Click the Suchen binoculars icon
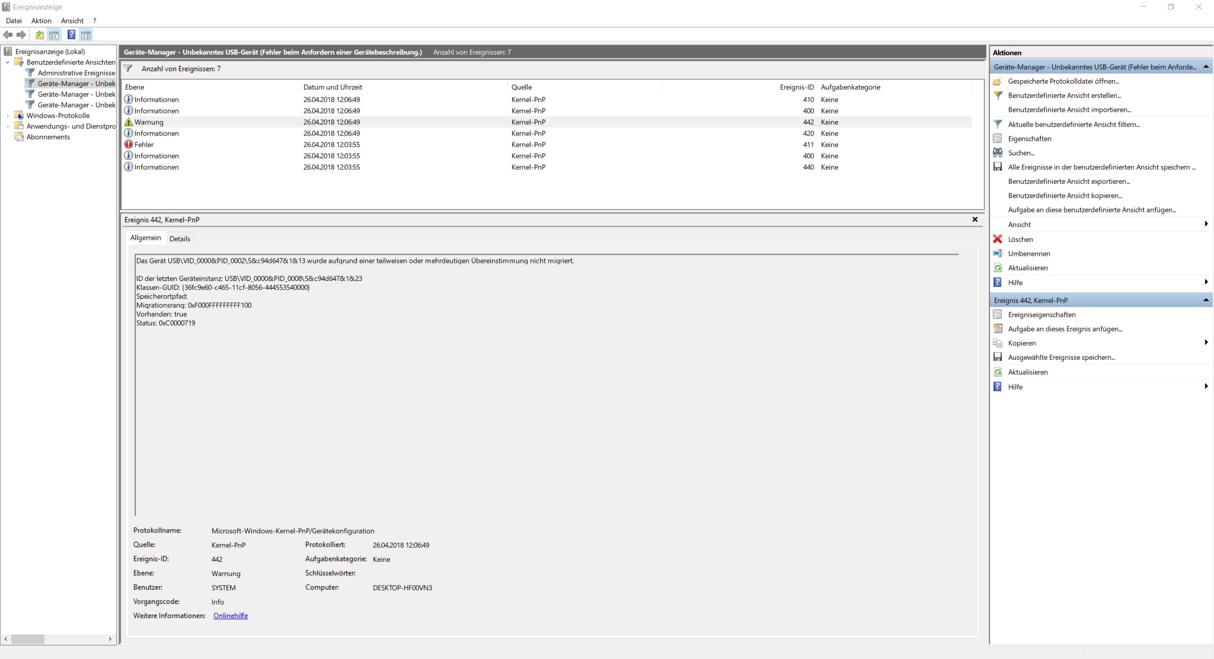1214x659 pixels. pyautogui.click(x=998, y=153)
